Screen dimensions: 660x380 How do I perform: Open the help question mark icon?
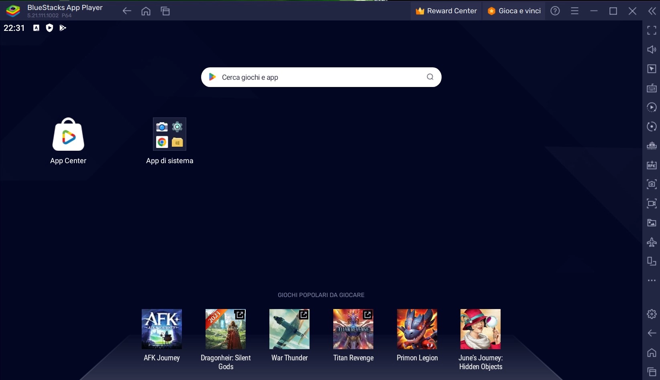pyautogui.click(x=555, y=11)
